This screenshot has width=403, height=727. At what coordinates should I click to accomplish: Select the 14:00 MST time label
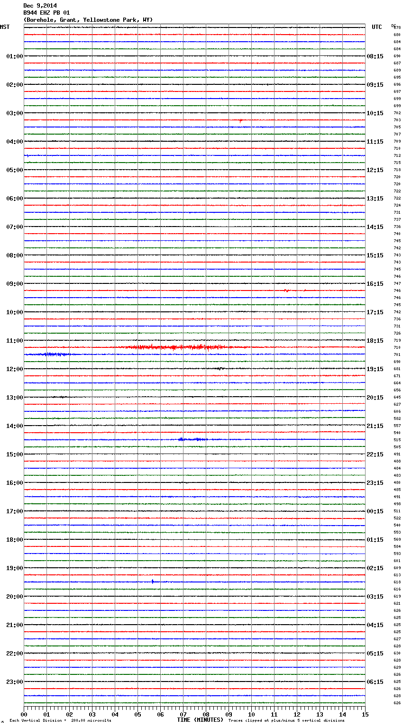coord(14,426)
